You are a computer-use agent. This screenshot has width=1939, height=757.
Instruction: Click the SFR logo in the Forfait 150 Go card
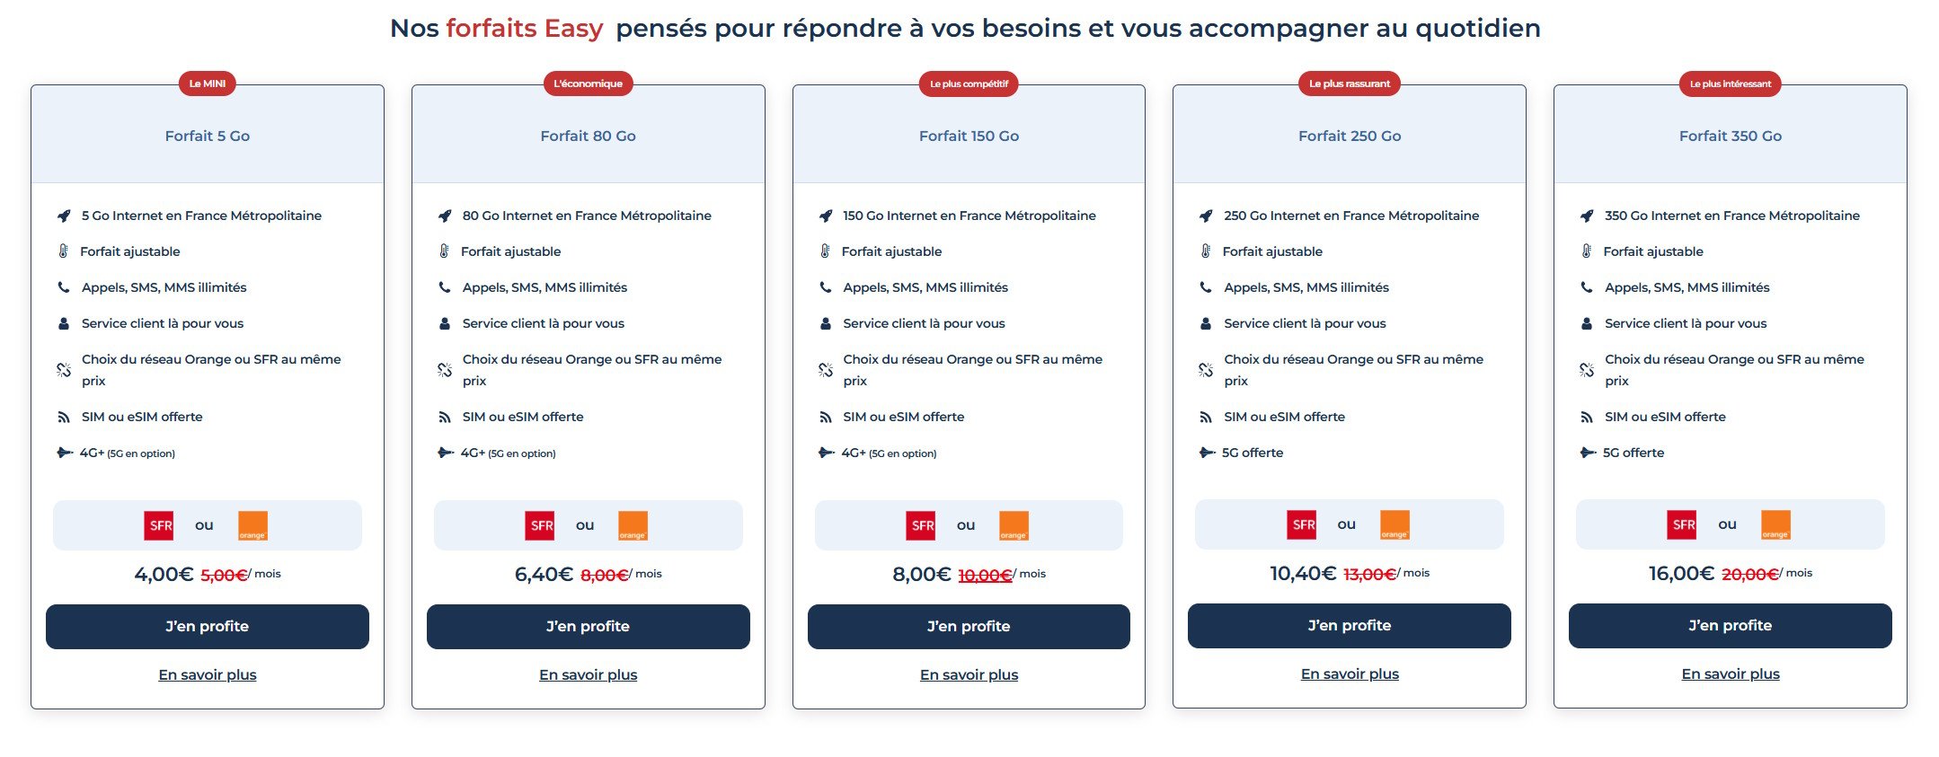[920, 524]
